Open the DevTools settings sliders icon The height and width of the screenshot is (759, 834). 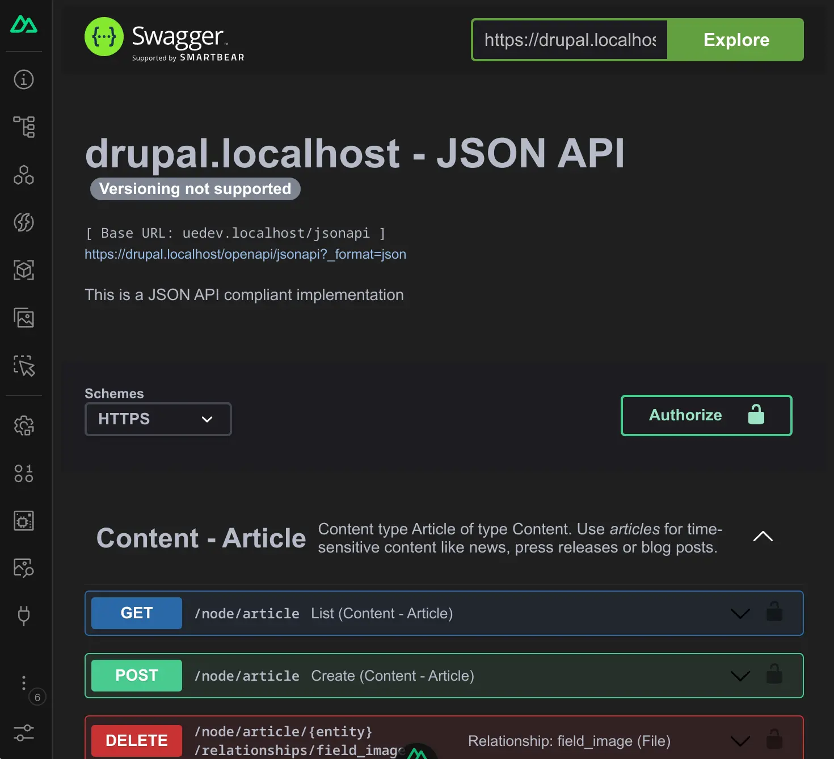pos(24,732)
